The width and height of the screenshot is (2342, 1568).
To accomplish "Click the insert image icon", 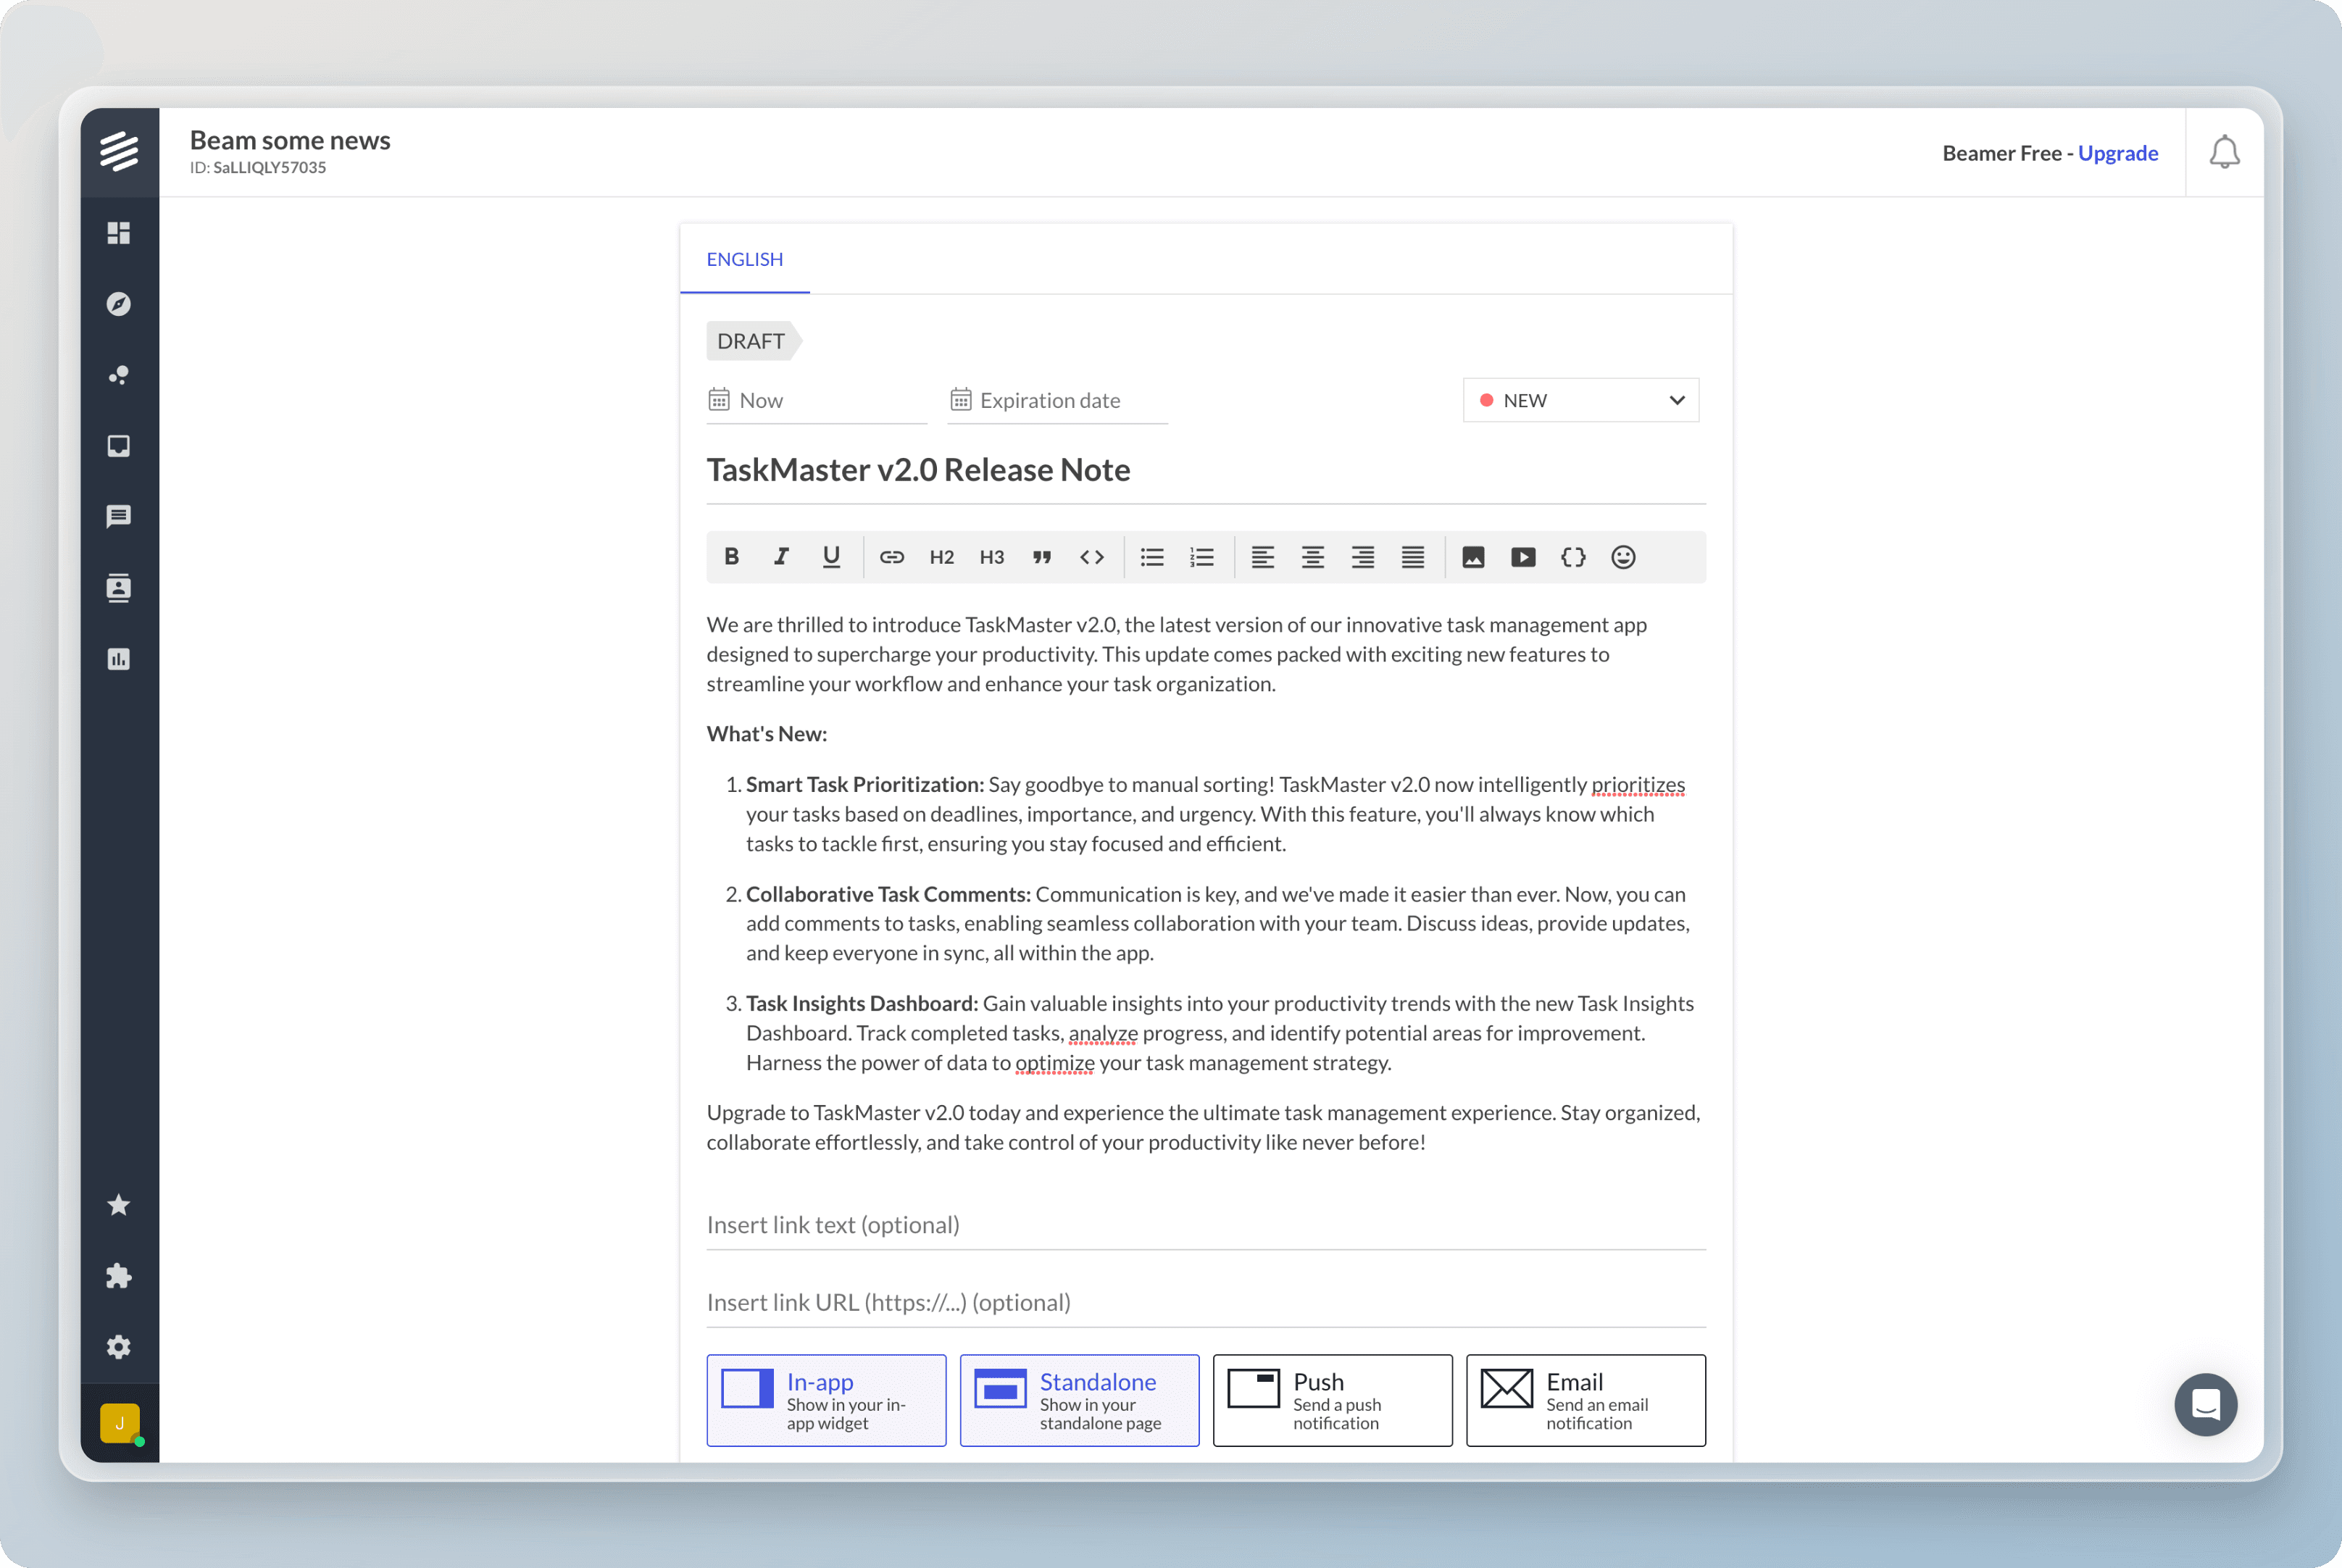I will click(1473, 557).
